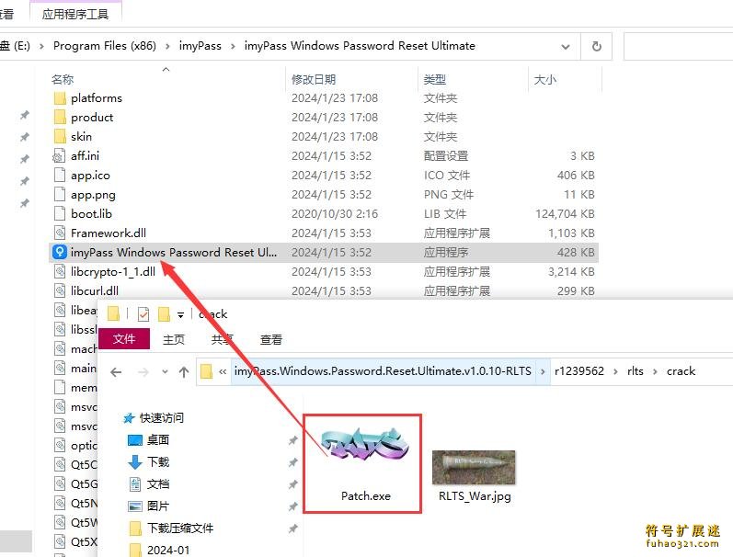Go back in the crack window

click(x=116, y=372)
